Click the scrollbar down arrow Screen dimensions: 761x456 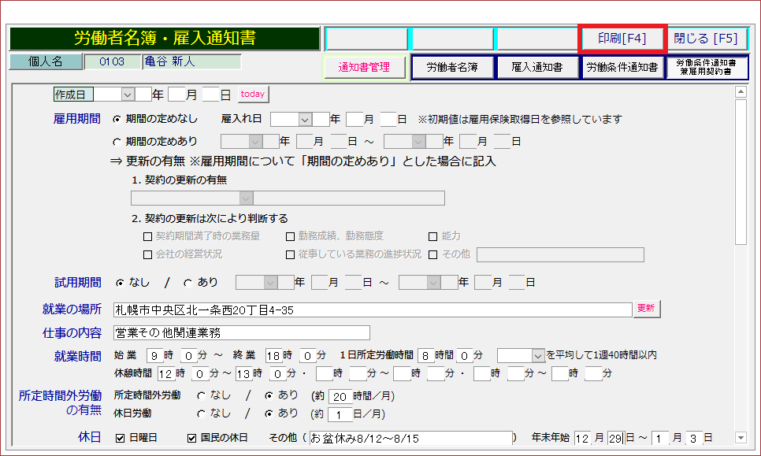click(740, 437)
